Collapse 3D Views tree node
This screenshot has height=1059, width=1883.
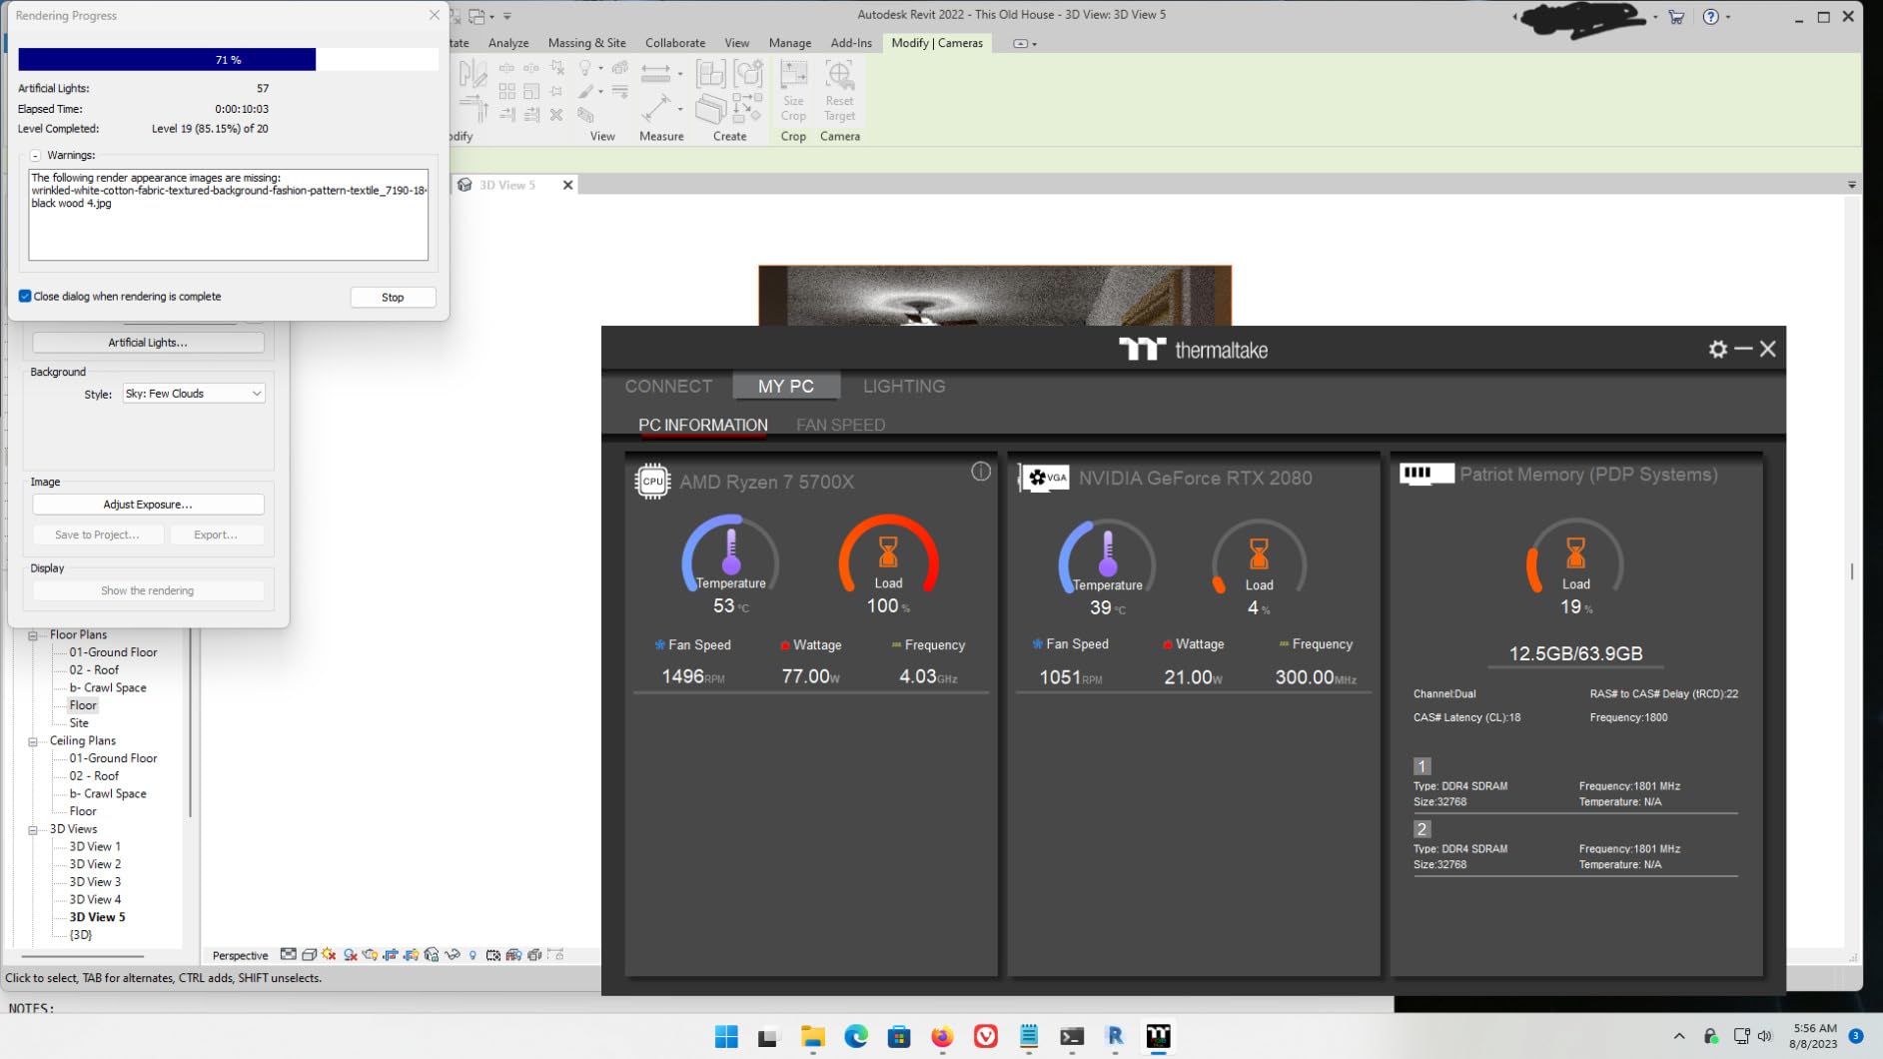point(33,829)
